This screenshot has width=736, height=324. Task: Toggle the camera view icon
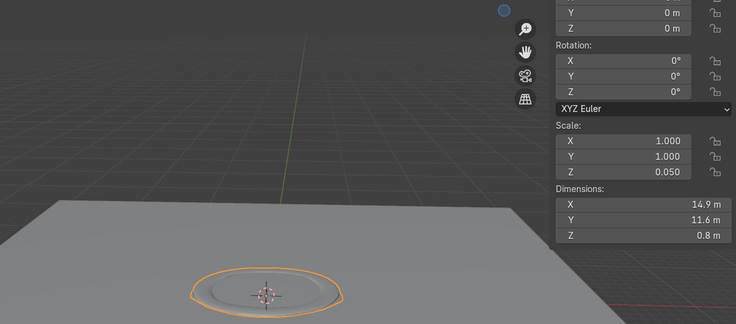tap(525, 76)
